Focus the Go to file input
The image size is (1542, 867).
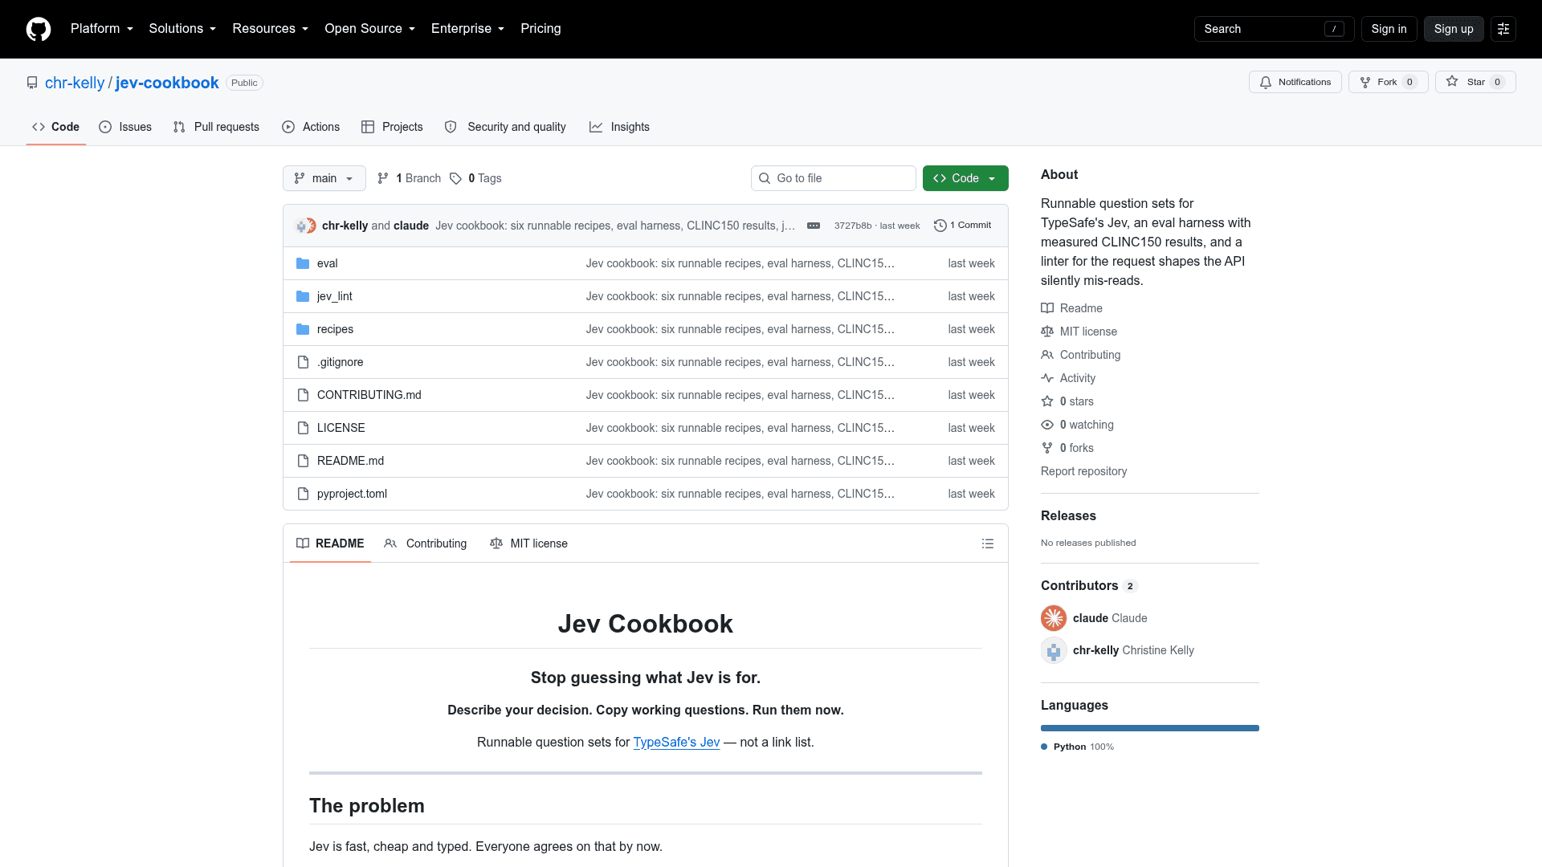click(x=834, y=178)
